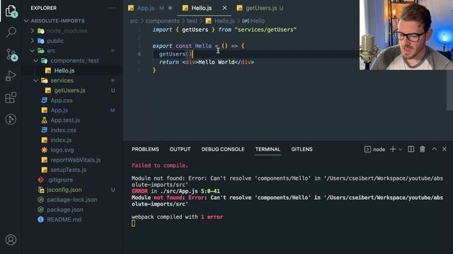The height and width of the screenshot is (254, 453).
Task: Click the "services/getUsers" import path string
Action: click(265, 30)
